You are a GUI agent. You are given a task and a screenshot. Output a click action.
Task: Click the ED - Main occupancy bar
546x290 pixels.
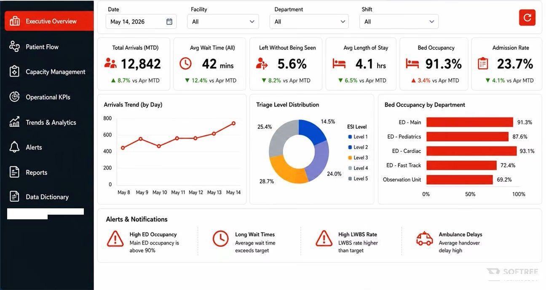pos(470,122)
